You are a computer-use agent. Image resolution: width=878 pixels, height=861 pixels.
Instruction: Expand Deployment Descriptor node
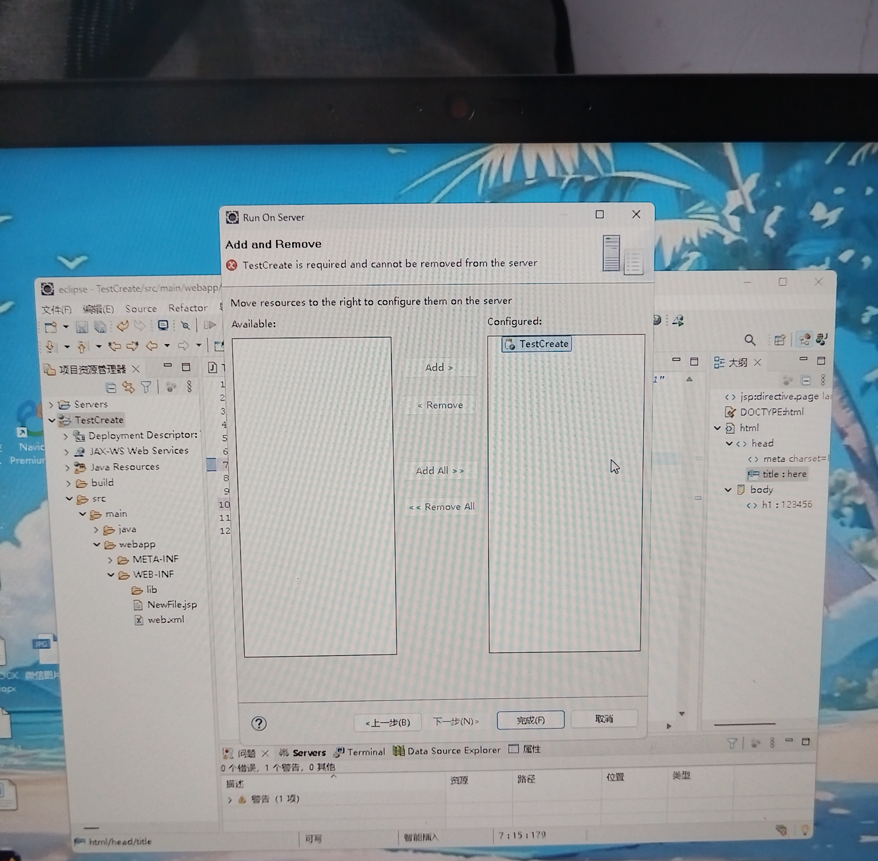point(66,436)
